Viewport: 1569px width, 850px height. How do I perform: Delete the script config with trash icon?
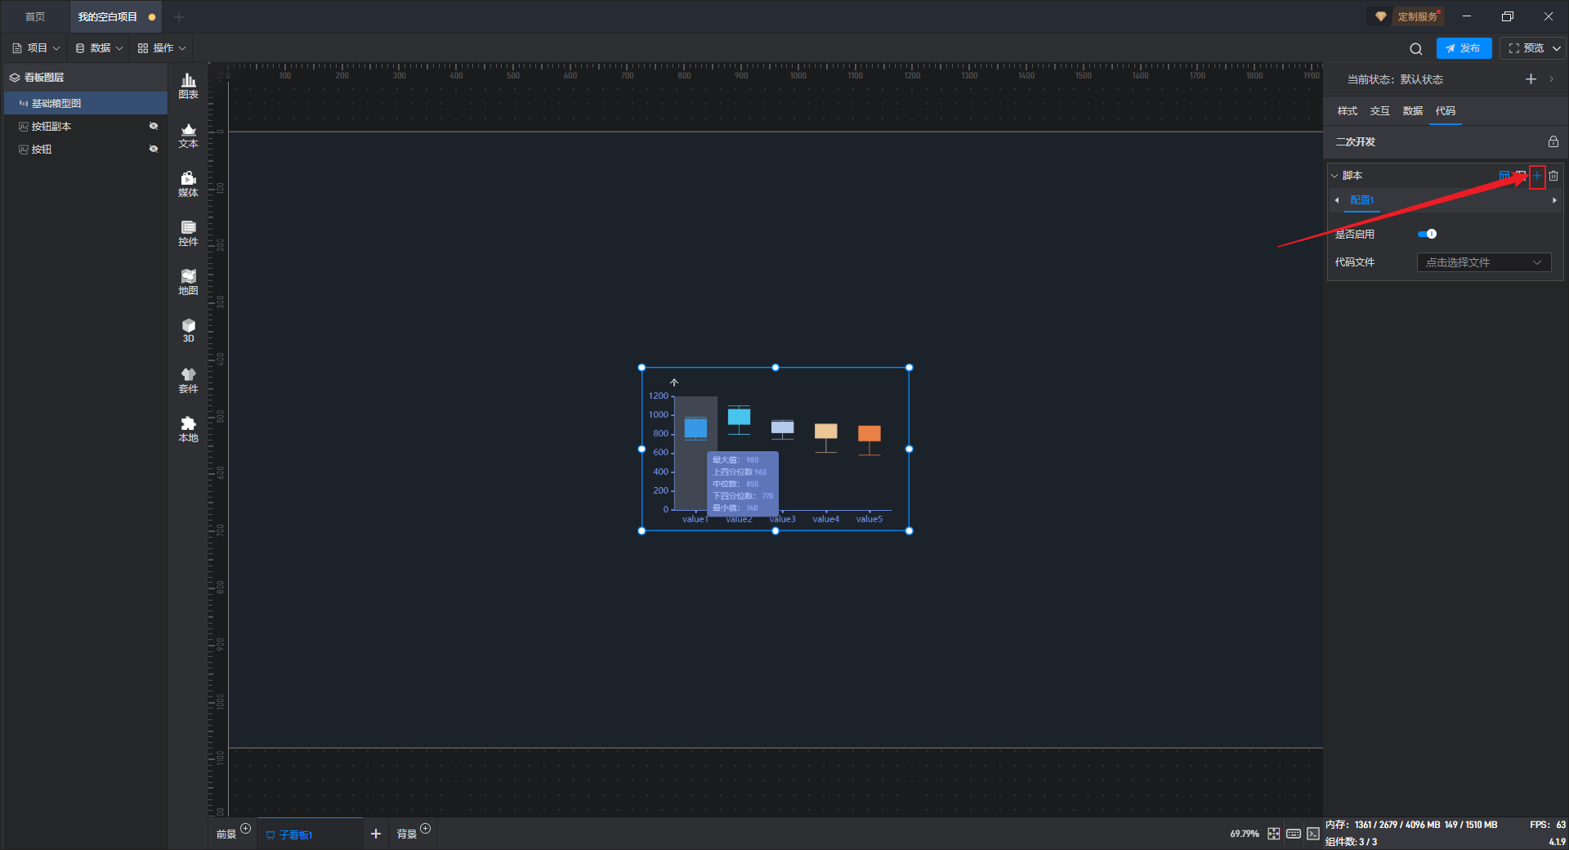pyautogui.click(x=1553, y=176)
